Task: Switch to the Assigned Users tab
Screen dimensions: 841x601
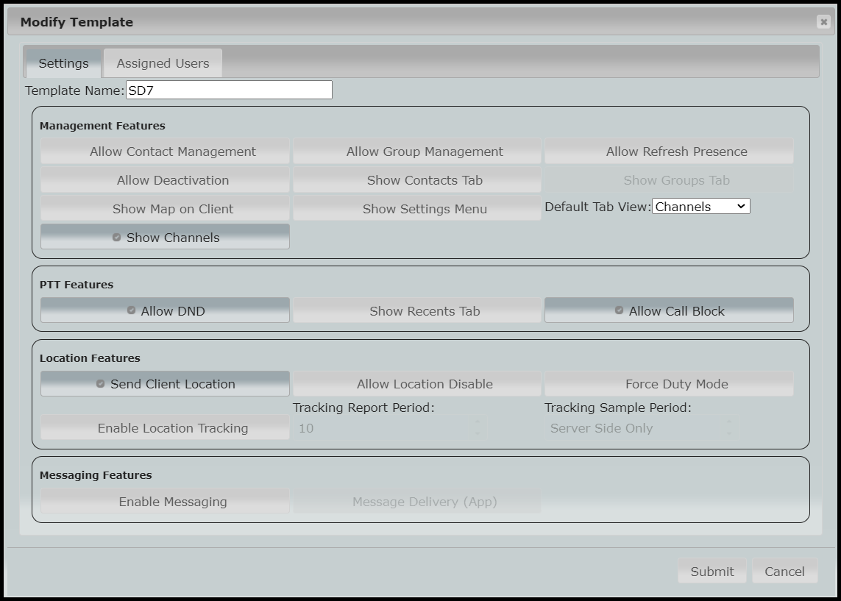Action: click(163, 63)
